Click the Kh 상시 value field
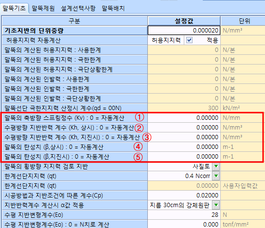Viewport: 265px width, 228px height. click(x=184, y=128)
